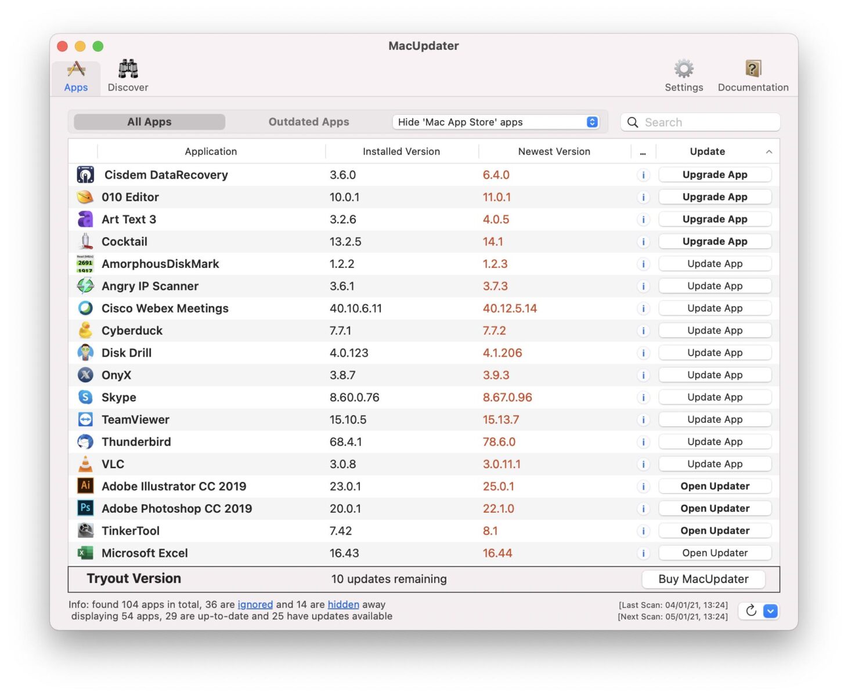Open the Discover binoculars icon
The image size is (848, 696).
tap(128, 70)
